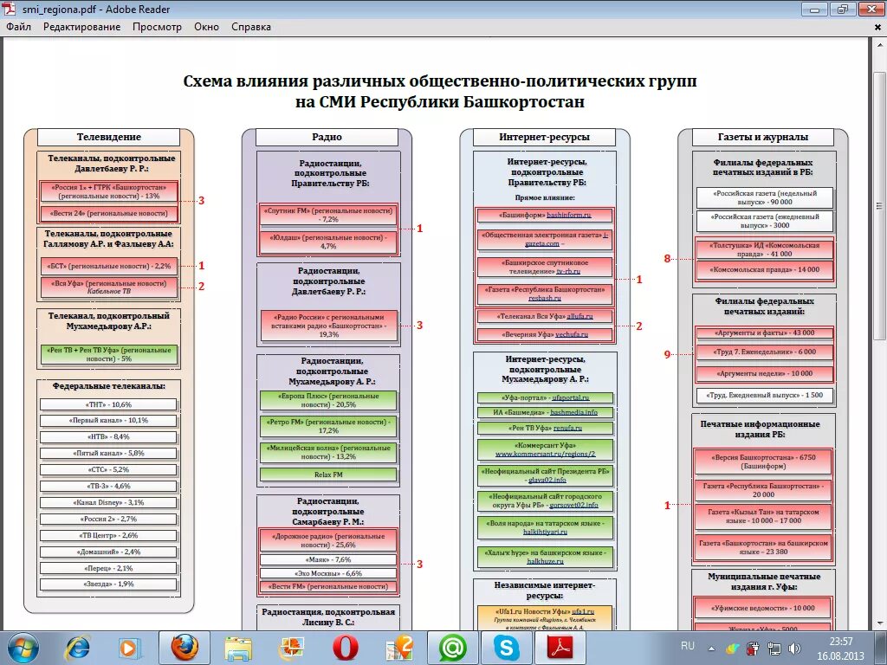The image size is (887, 665).
Task: Click the «Пятый канал» - 5,8% box
Action: [x=108, y=454]
